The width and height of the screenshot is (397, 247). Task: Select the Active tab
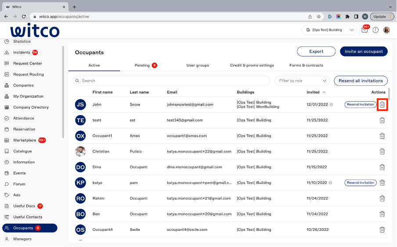[x=94, y=65]
